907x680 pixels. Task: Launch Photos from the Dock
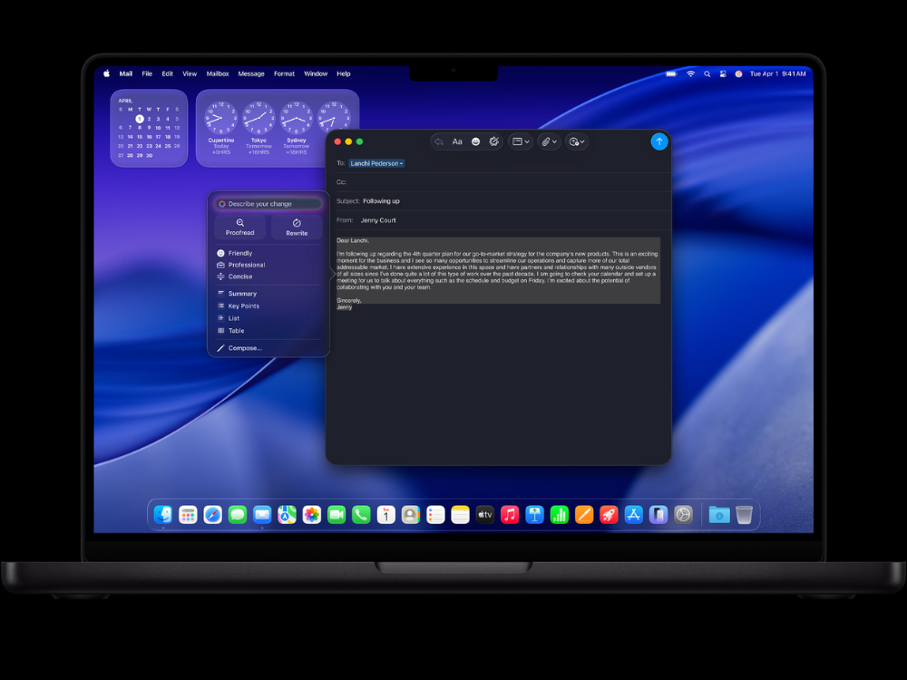(x=312, y=515)
